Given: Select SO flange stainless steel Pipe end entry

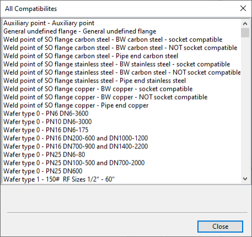Looking at the screenshot, I should pos(95,81).
